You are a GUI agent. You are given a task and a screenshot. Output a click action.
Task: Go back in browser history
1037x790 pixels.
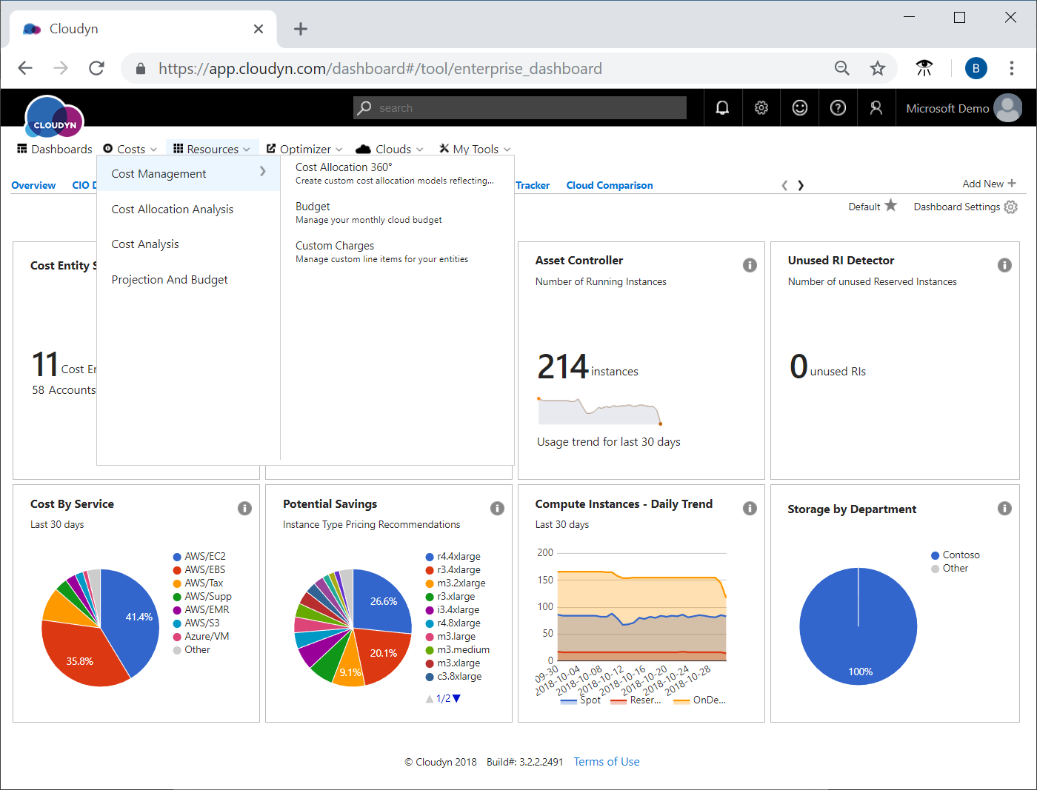(x=25, y=68)
